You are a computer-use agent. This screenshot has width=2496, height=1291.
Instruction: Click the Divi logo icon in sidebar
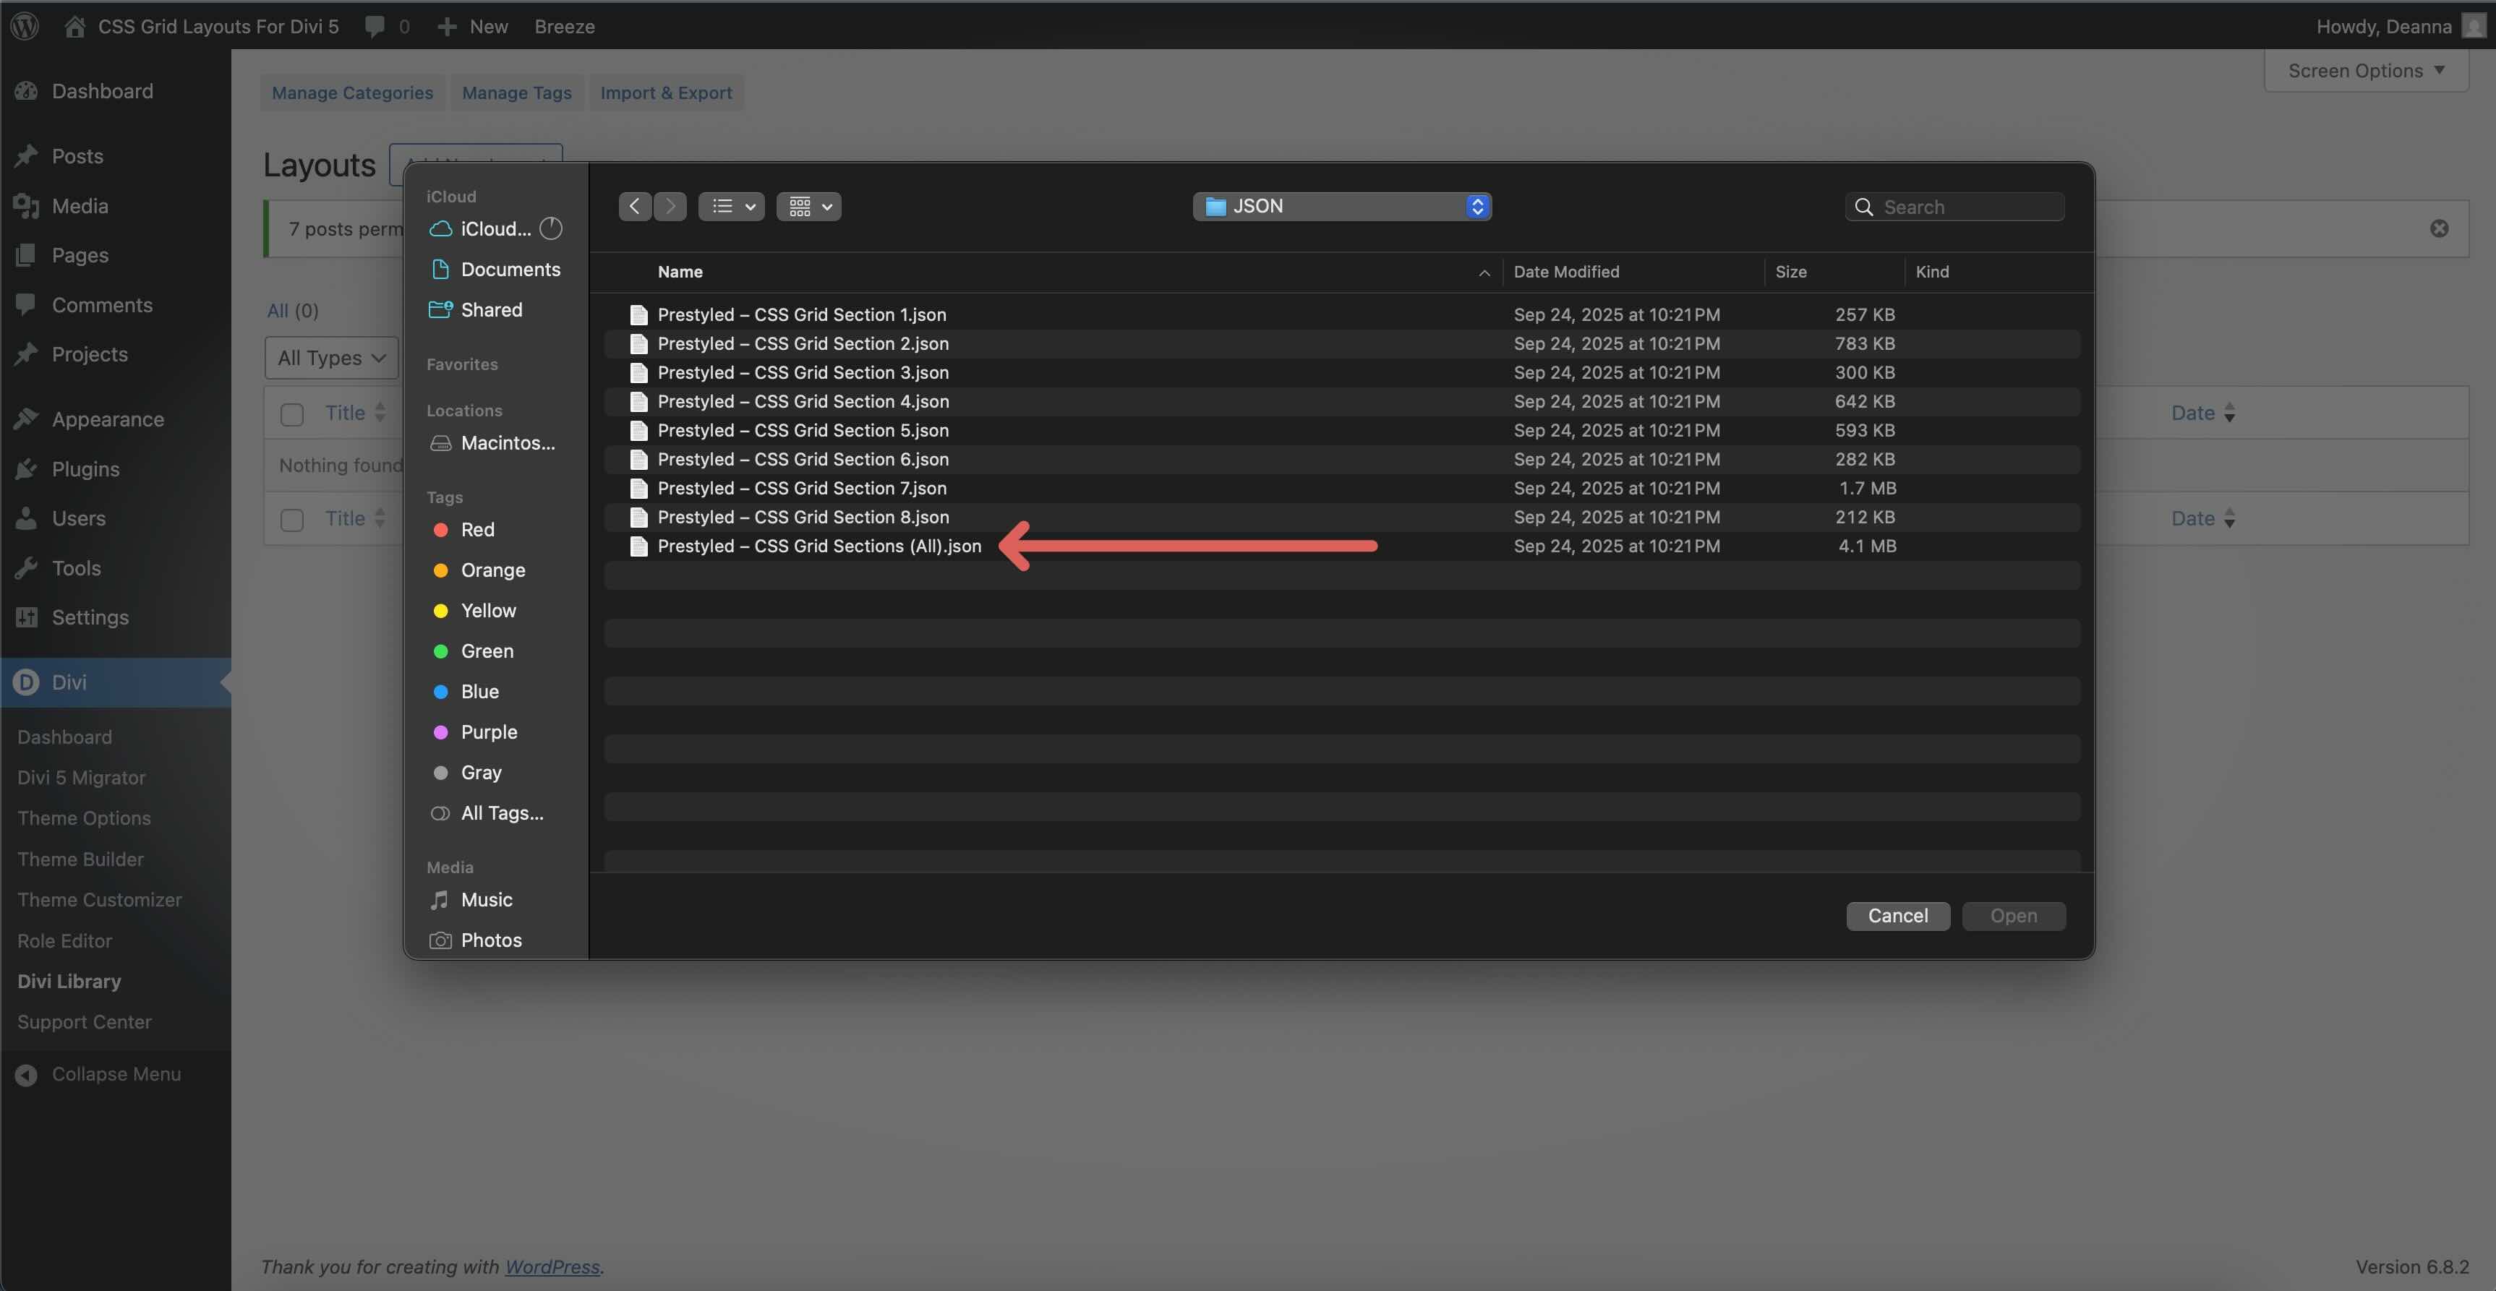coord(26,682)
